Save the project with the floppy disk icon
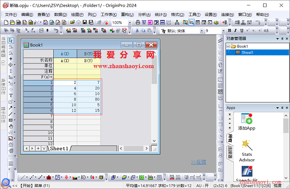290x189 pixels. point(85,23)
